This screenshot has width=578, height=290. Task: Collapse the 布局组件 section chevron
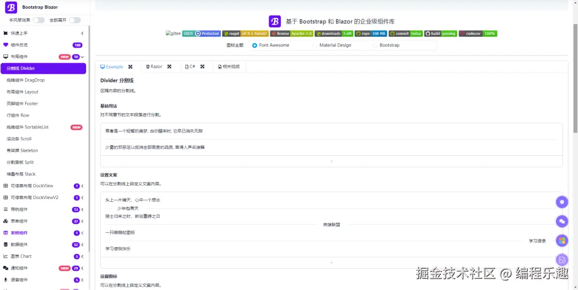click(x=82, y=57)
